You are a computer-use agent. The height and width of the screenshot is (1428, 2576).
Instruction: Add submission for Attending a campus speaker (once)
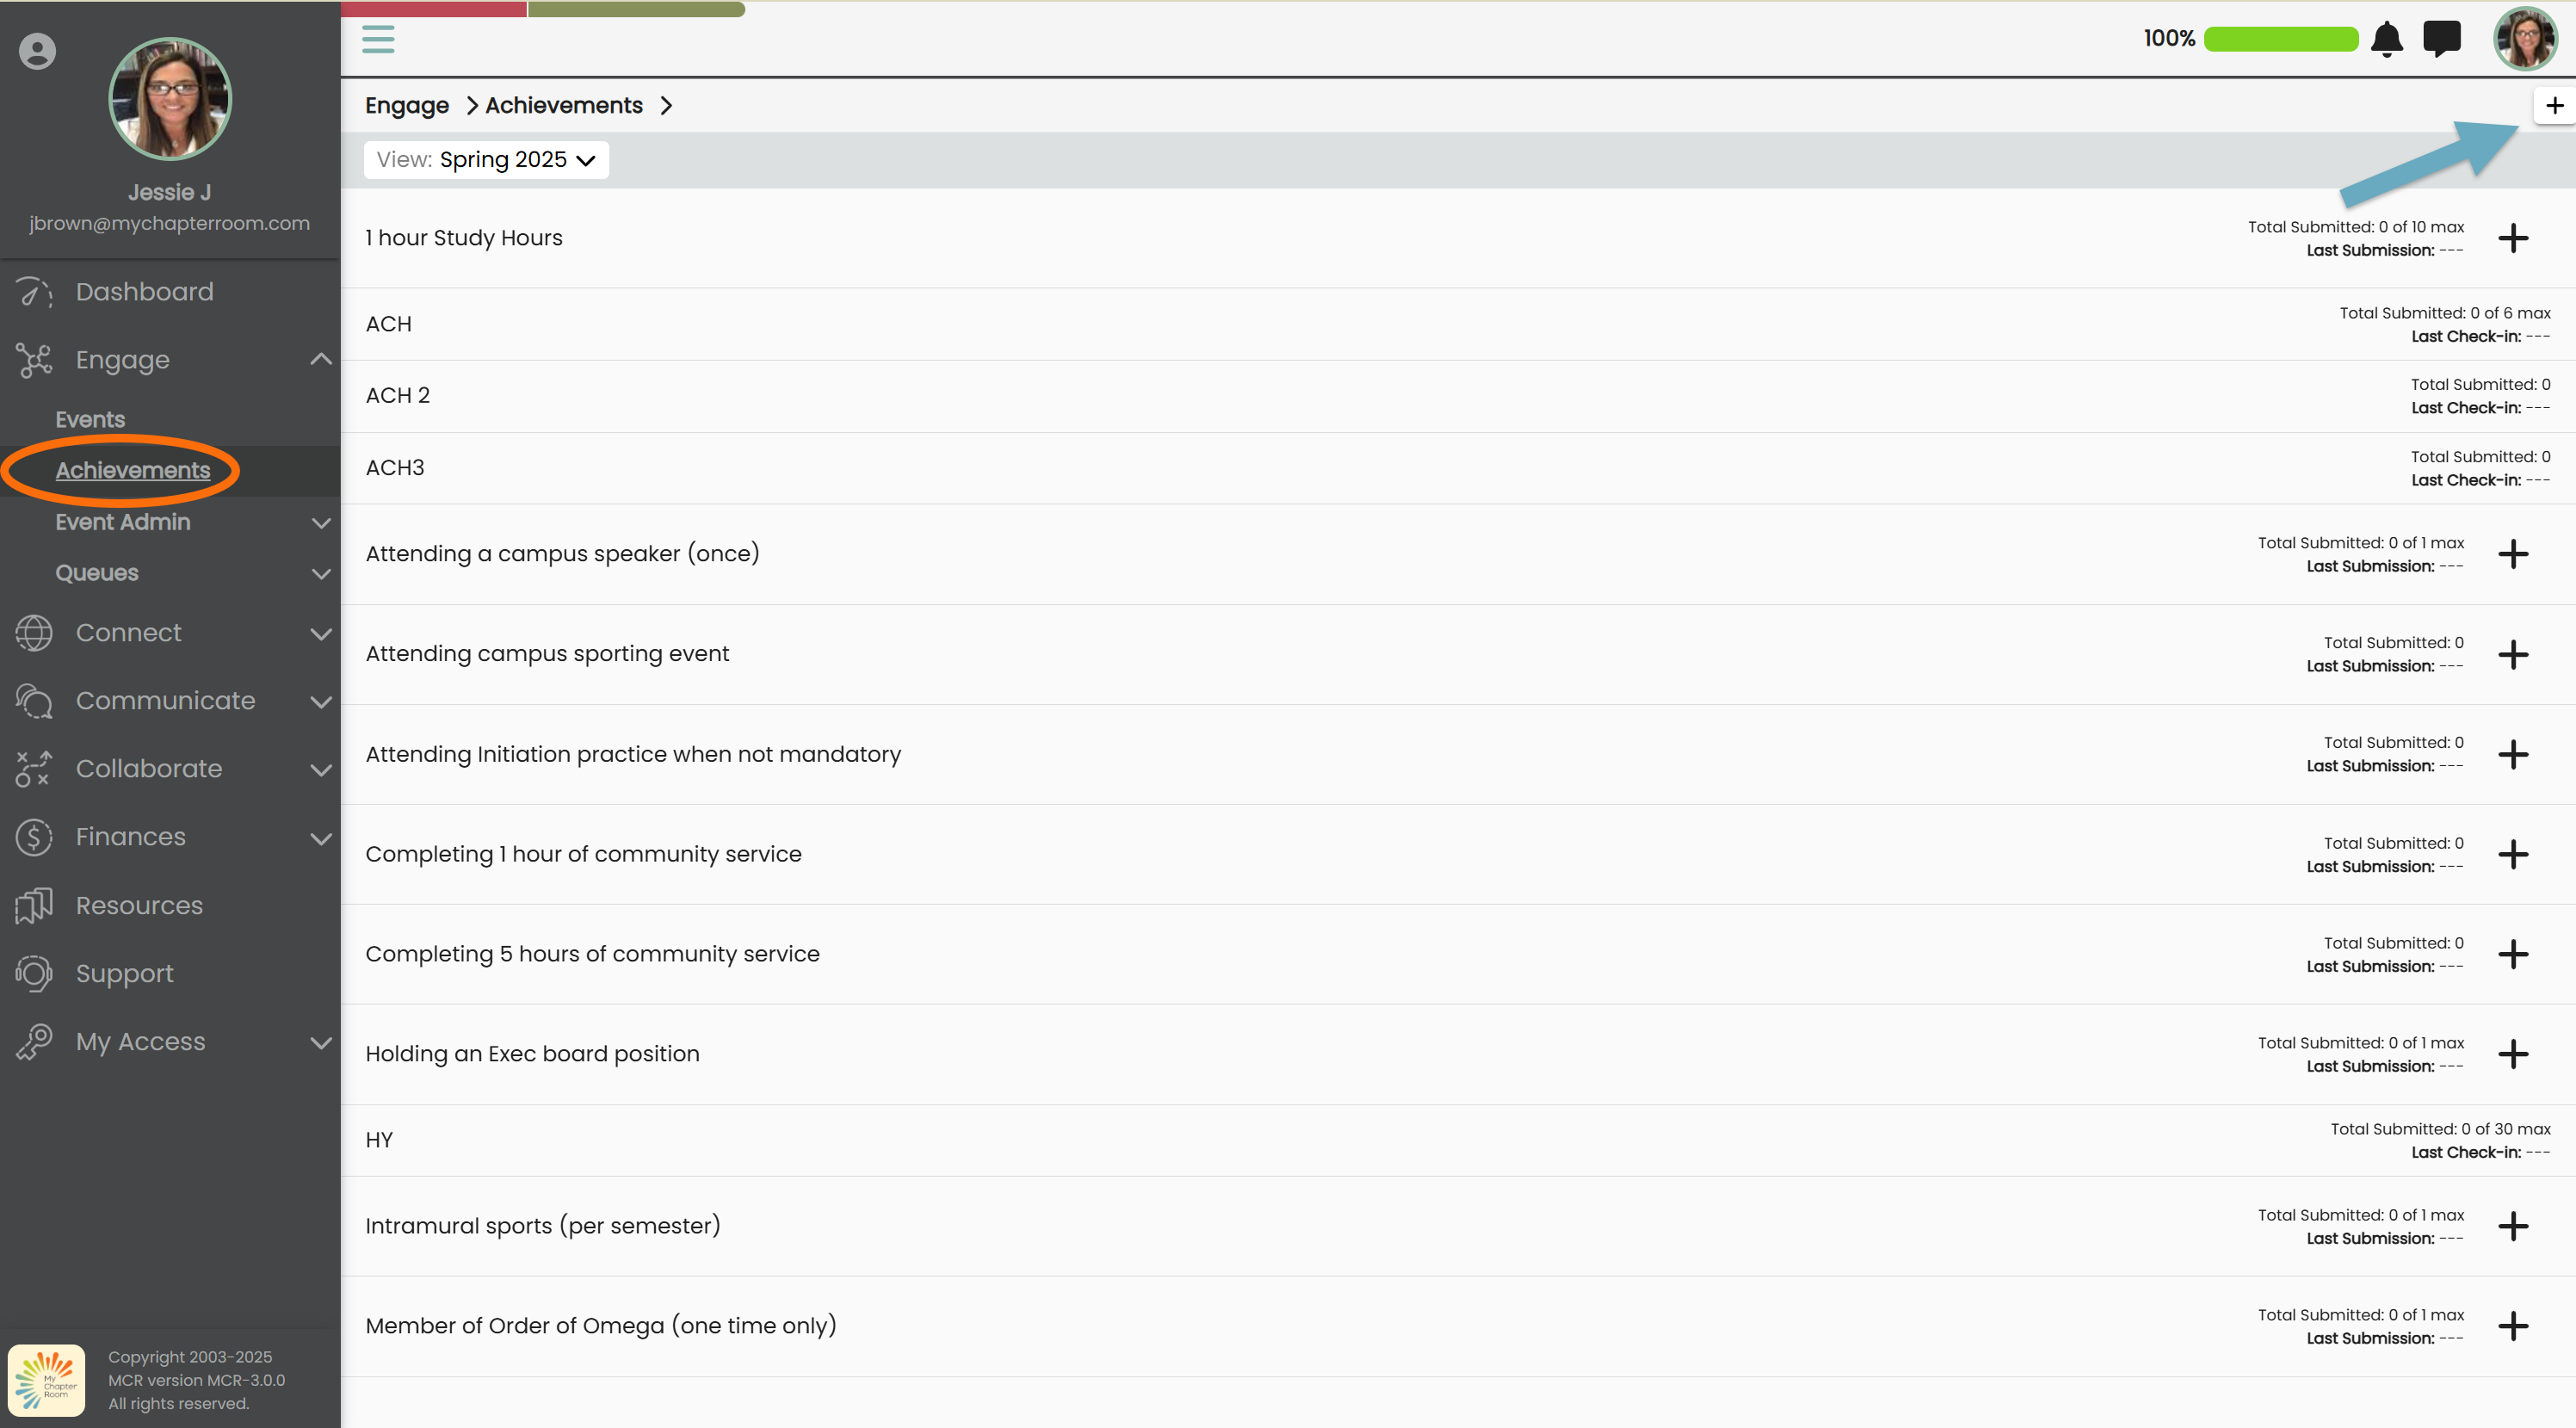(2513, 554)
